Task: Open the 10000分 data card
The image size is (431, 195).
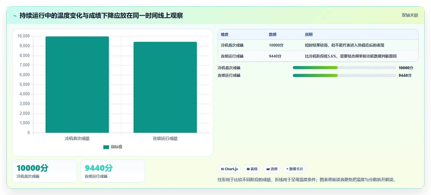Action: tap(45, 171)
